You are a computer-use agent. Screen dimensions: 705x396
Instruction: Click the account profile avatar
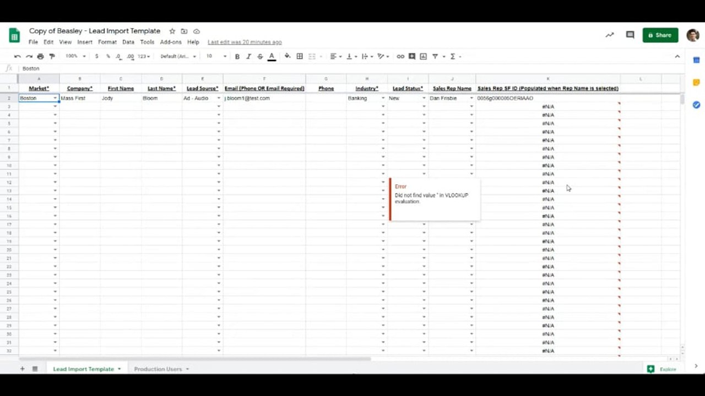pyautogui.click(x=692, y=35)
